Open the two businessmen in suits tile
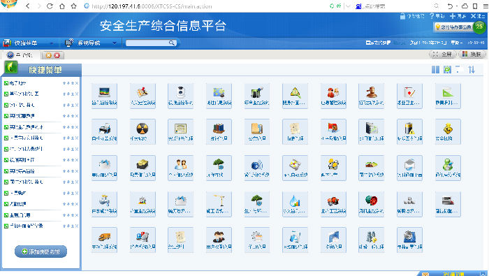 [x=219, y=240]
